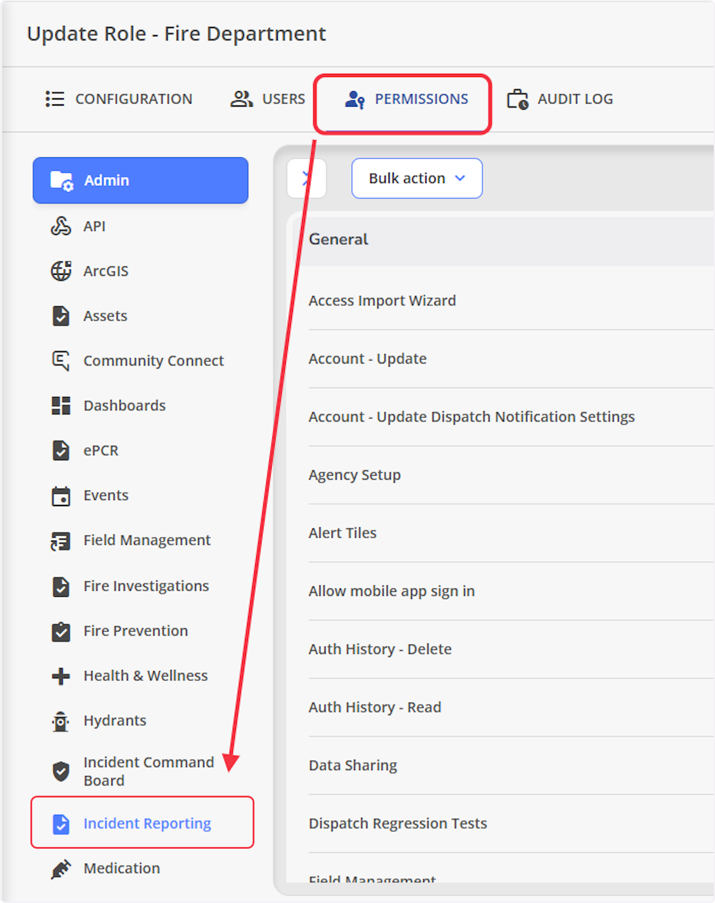Click the Events calendar icon
Image resolution: width=715 pixels, height=903 pixels.
coord(61,496)
